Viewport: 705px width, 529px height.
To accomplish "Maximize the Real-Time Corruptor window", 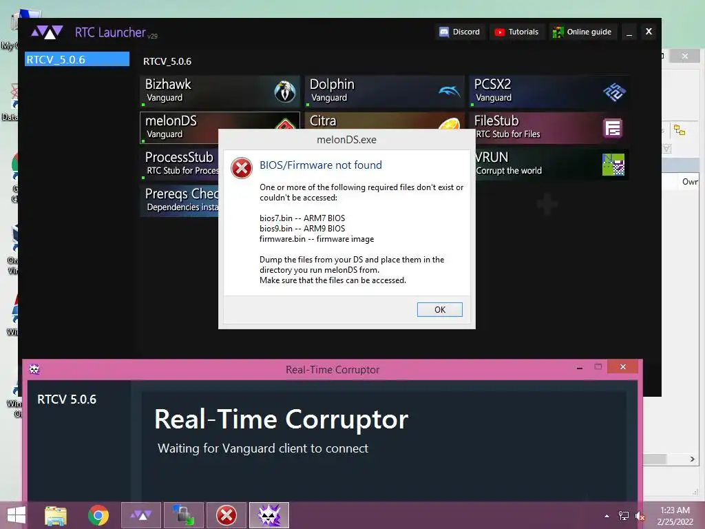I will (x=598, y=366).
